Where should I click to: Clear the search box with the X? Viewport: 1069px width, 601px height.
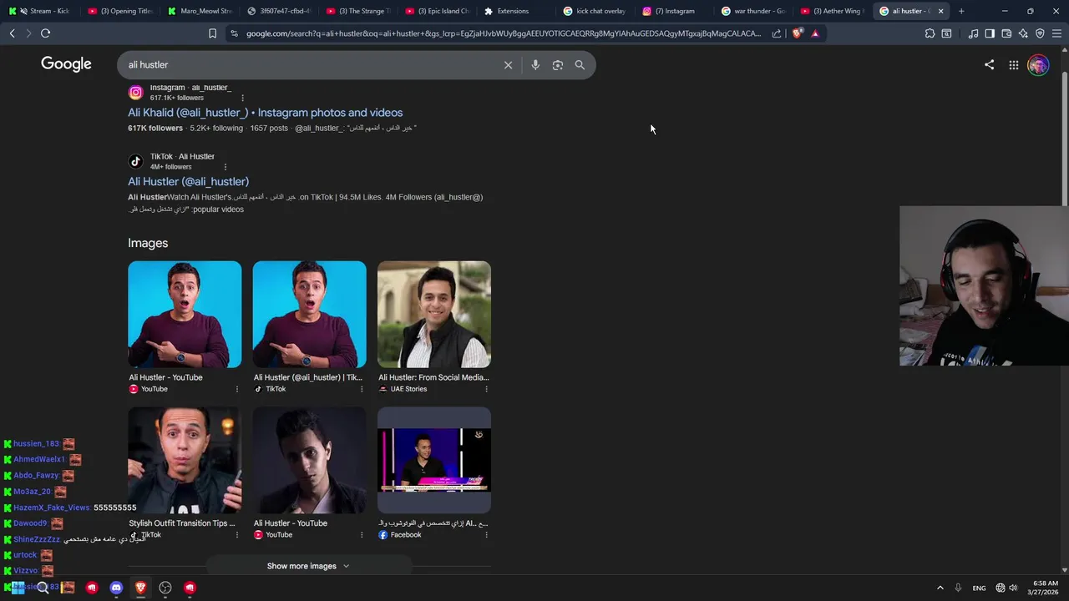pyautogui.click(x=508, y=65)
